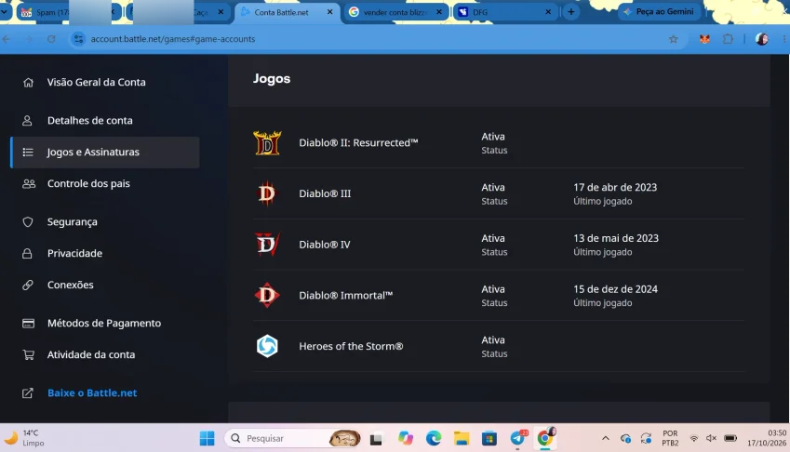
Task: Click the Diablo Immortal game icon
Action: click(267, 296)
